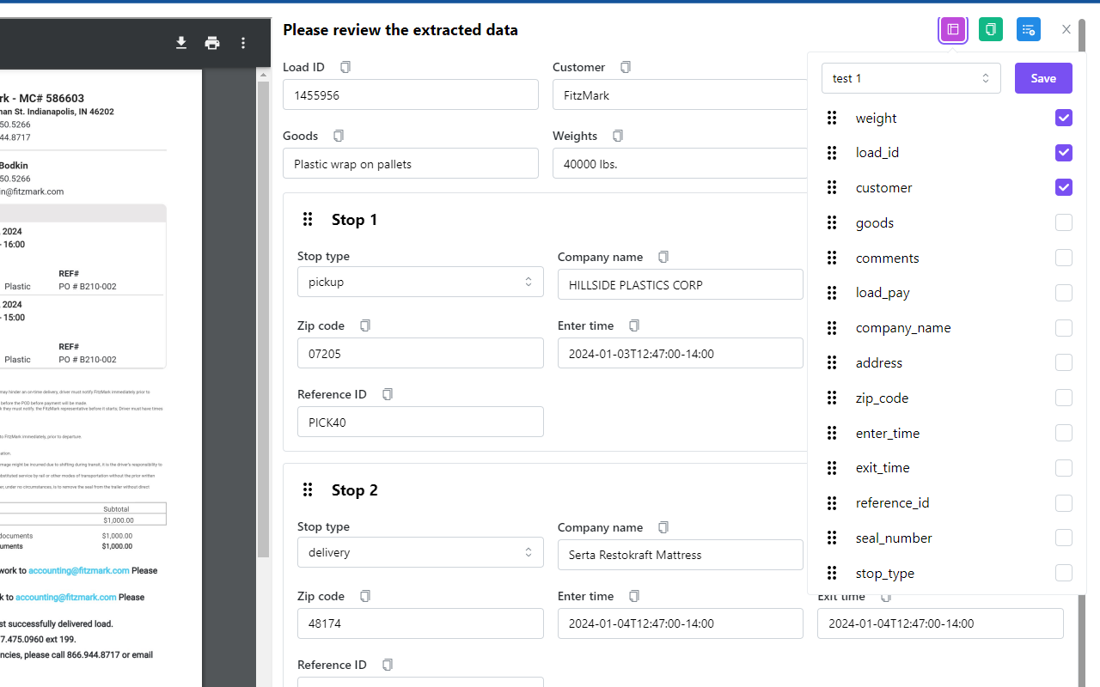Open the PDF viewer's three-dot options menu
This screenshot has width=1100, height=687.
(243, 42)
